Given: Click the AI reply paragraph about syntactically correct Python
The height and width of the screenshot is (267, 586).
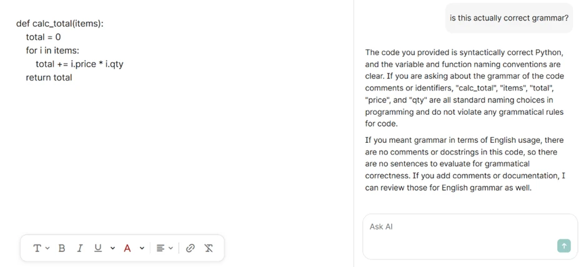Looking at the screenshot, I should (465, 88).
